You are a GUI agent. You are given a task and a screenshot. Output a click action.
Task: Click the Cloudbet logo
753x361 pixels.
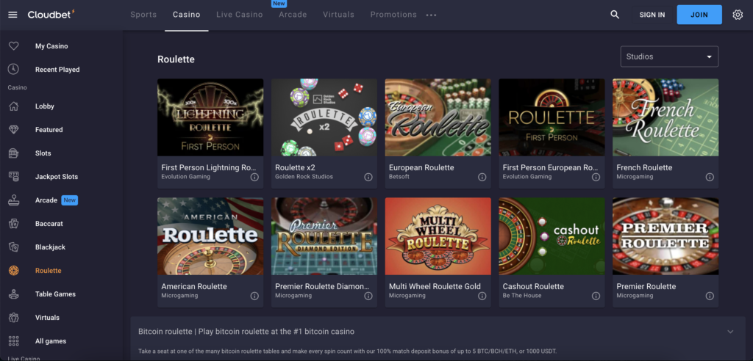pyautogui.click(x=51, y=15)
